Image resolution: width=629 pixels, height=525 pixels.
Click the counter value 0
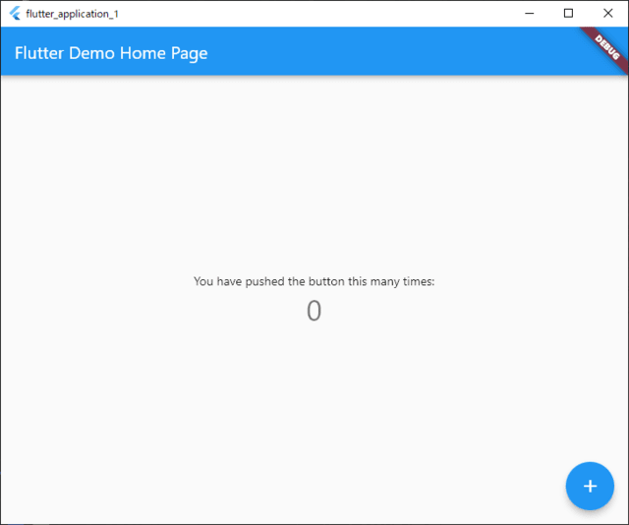(x=314, y=311)
